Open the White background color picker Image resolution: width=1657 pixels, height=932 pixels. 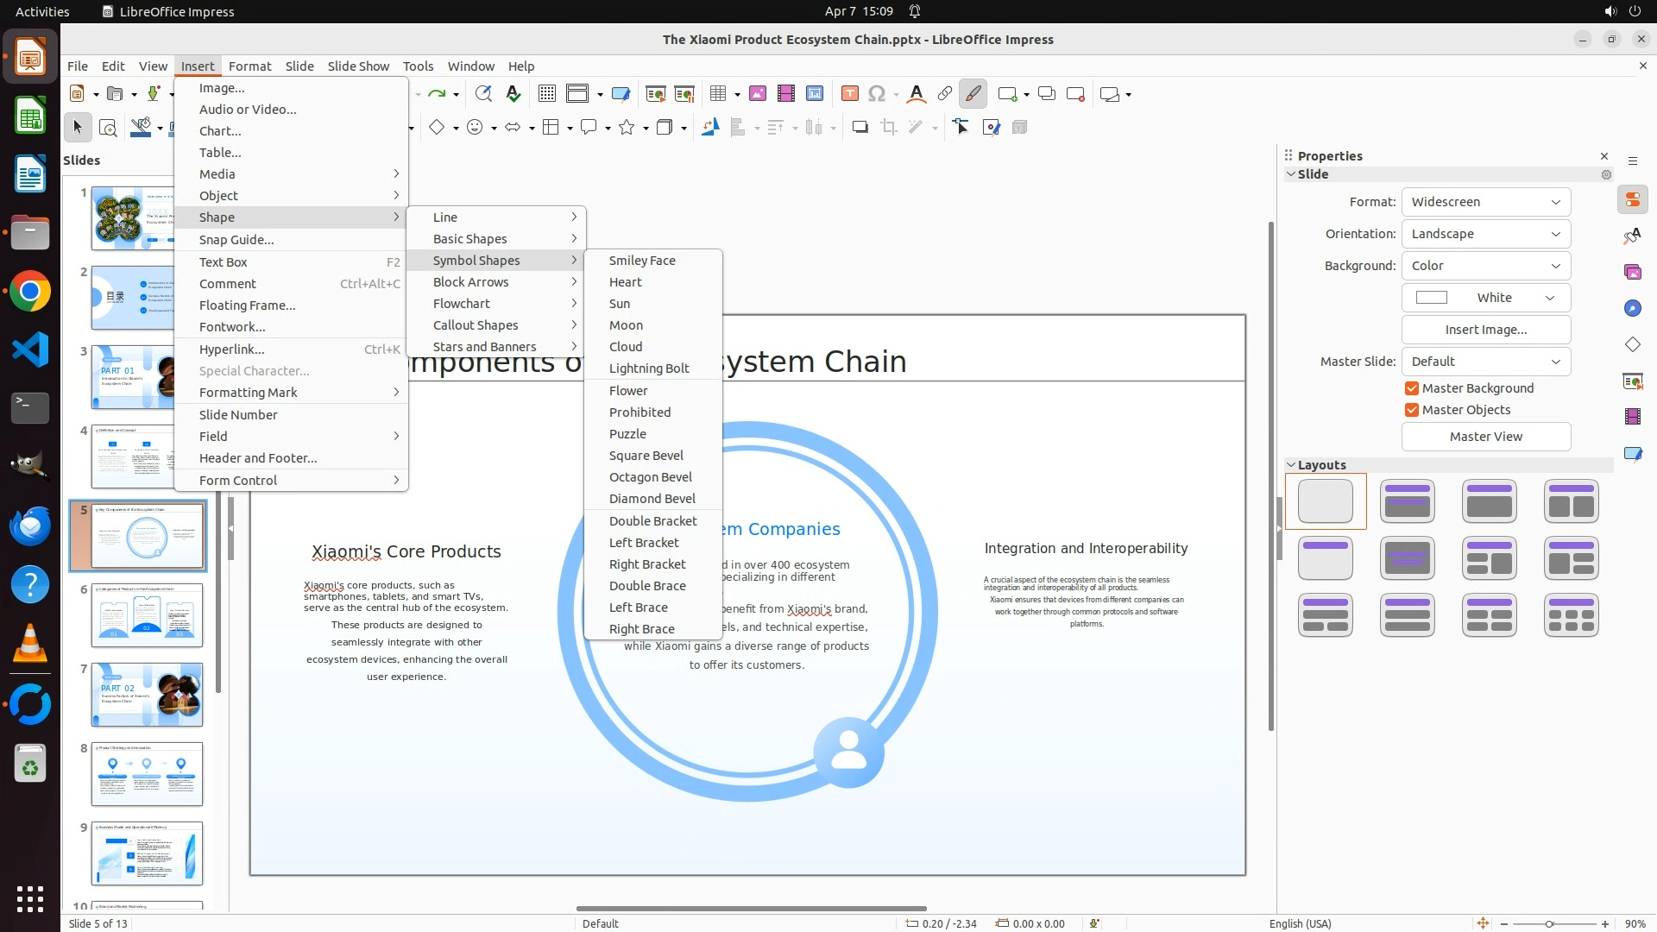click(1485, 298)
